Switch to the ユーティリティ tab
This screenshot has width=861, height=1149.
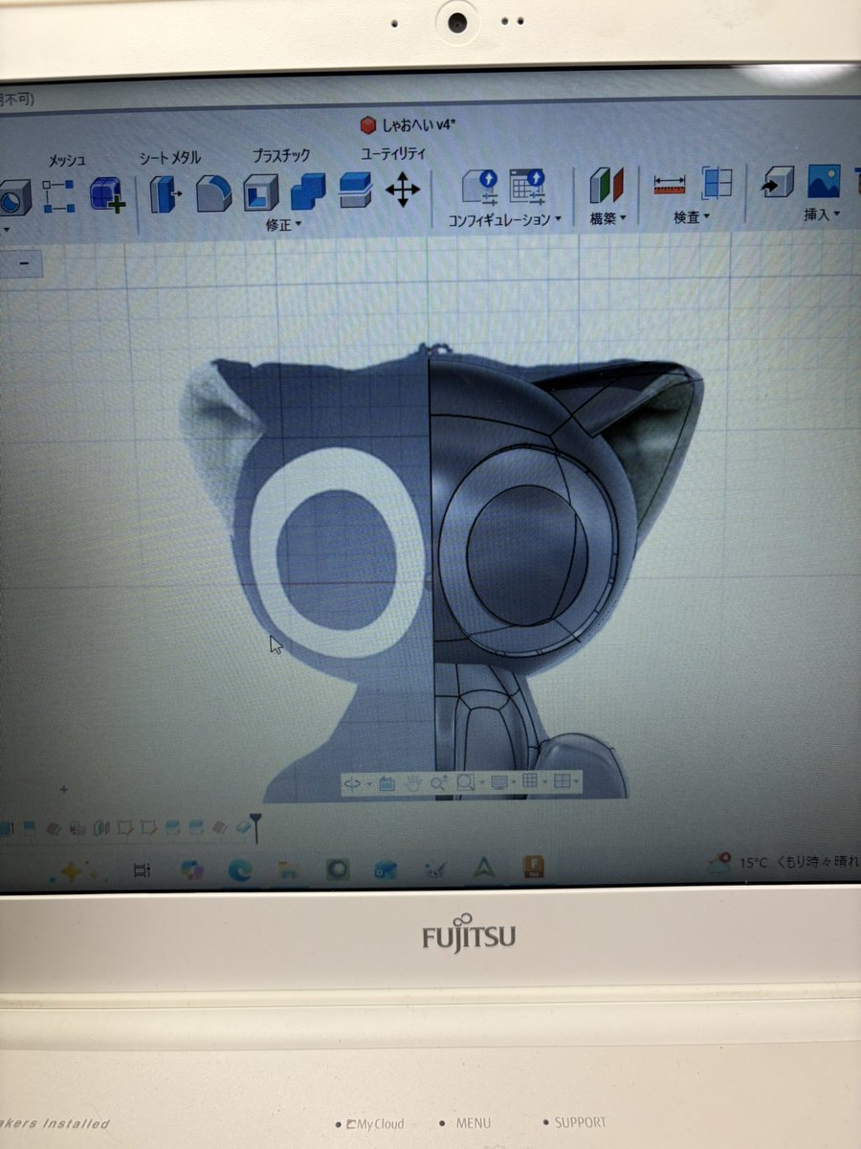pyautogui.click(x=393, y=153)
